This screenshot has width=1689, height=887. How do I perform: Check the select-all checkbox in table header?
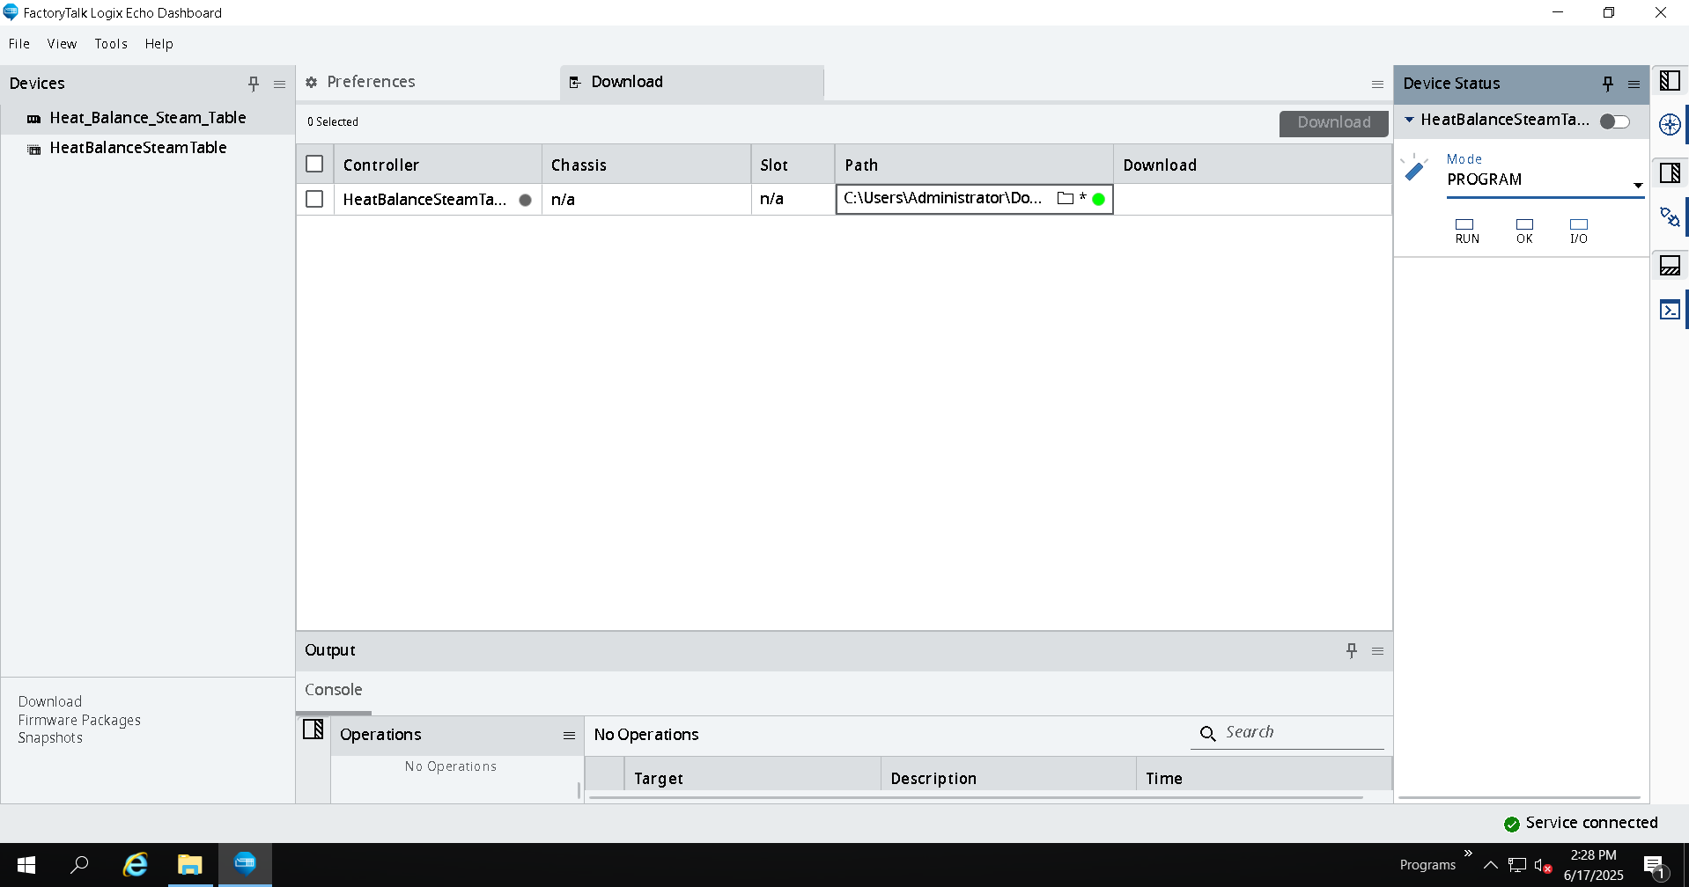314,163
